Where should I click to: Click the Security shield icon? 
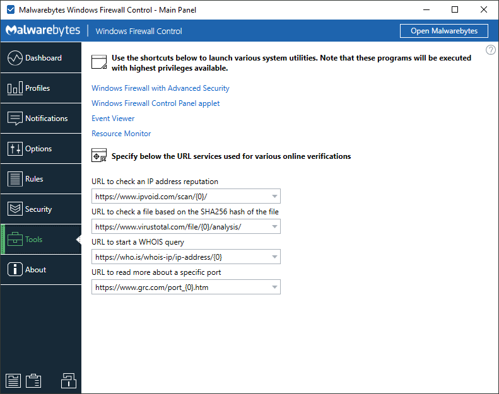tap(15, 209)
